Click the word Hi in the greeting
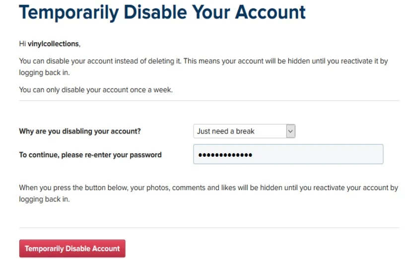Screen dimensions: 408x259 [x=22, y=44]
